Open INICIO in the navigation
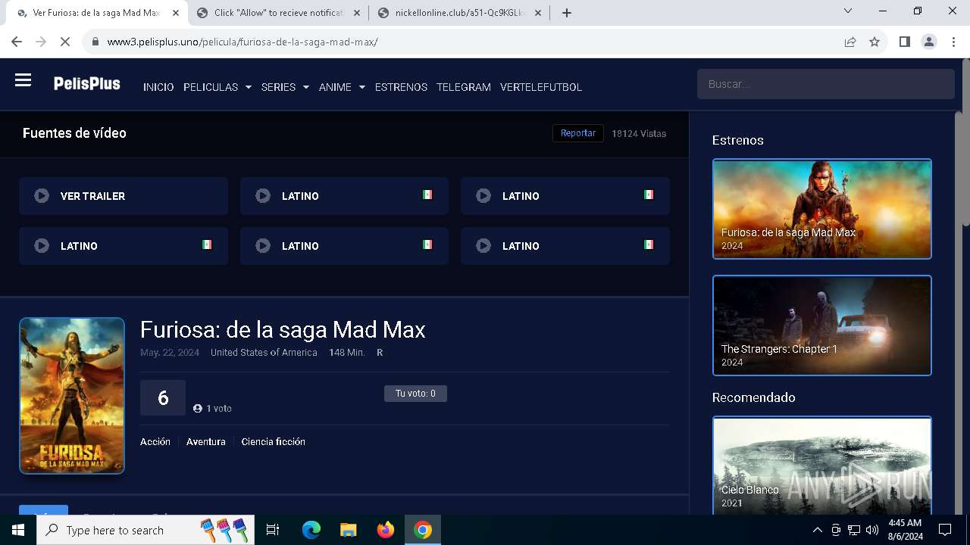The image size is (970, 545). pyautogui.click(x=158, y=87)
